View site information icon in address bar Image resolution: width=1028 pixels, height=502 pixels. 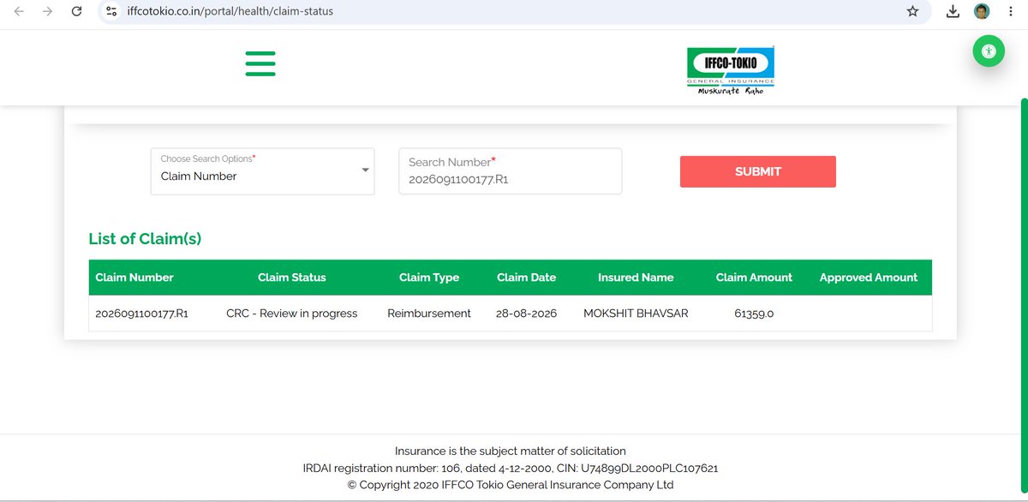(x=111, y=12)
